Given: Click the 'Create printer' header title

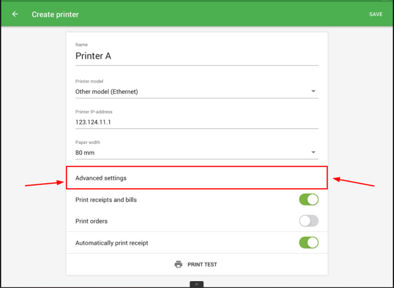Looking at the screenshot, I should (55, 14).
